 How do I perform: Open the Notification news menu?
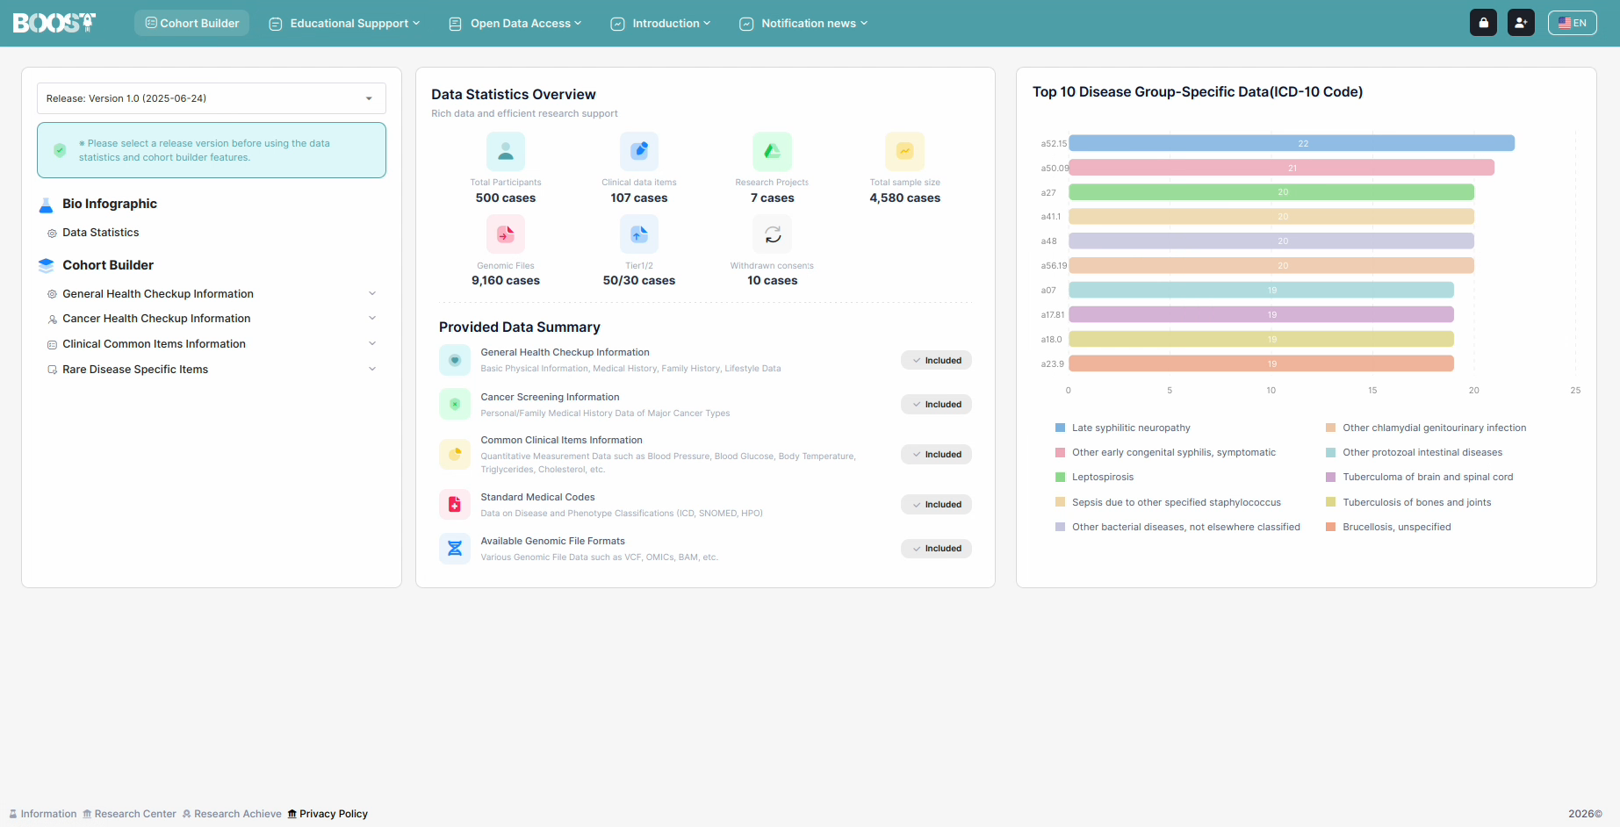[803, 24]
